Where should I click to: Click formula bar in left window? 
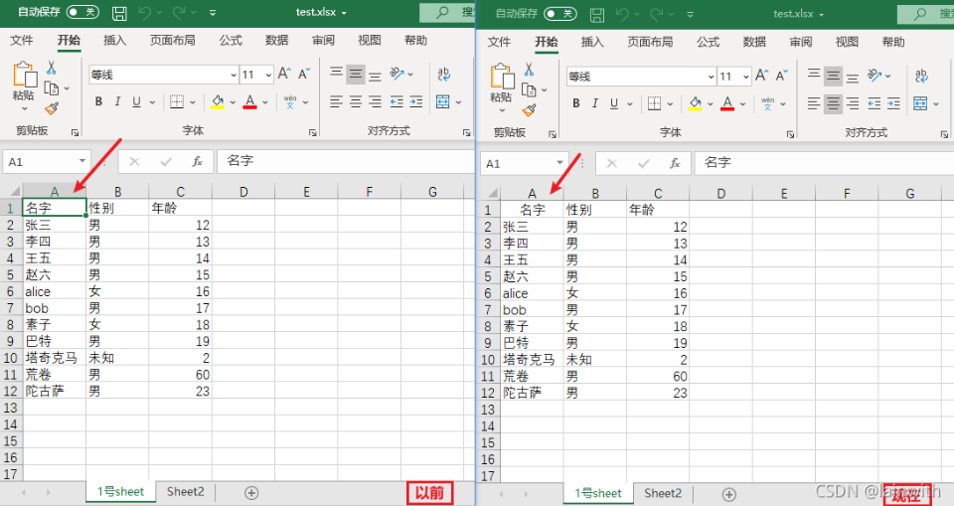click(x=345, y=161)
